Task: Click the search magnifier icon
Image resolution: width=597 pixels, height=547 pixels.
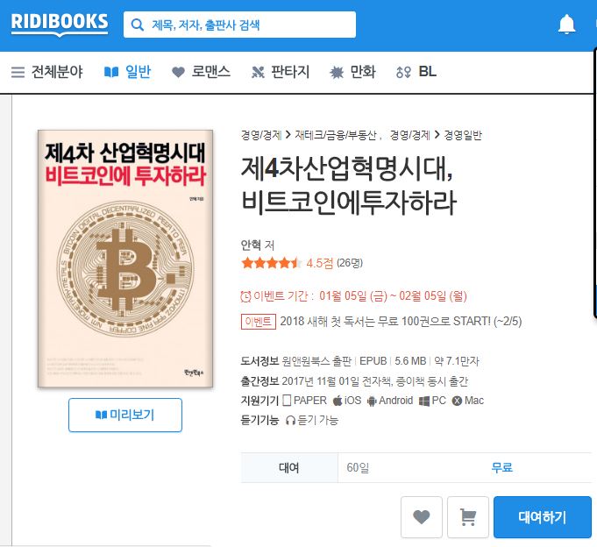Action: tap(137, 25)
